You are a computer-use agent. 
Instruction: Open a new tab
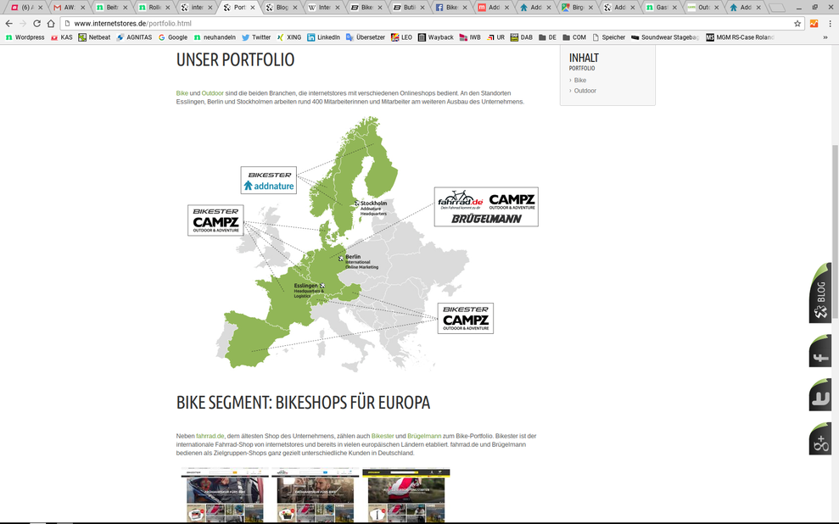coord(776,8)
